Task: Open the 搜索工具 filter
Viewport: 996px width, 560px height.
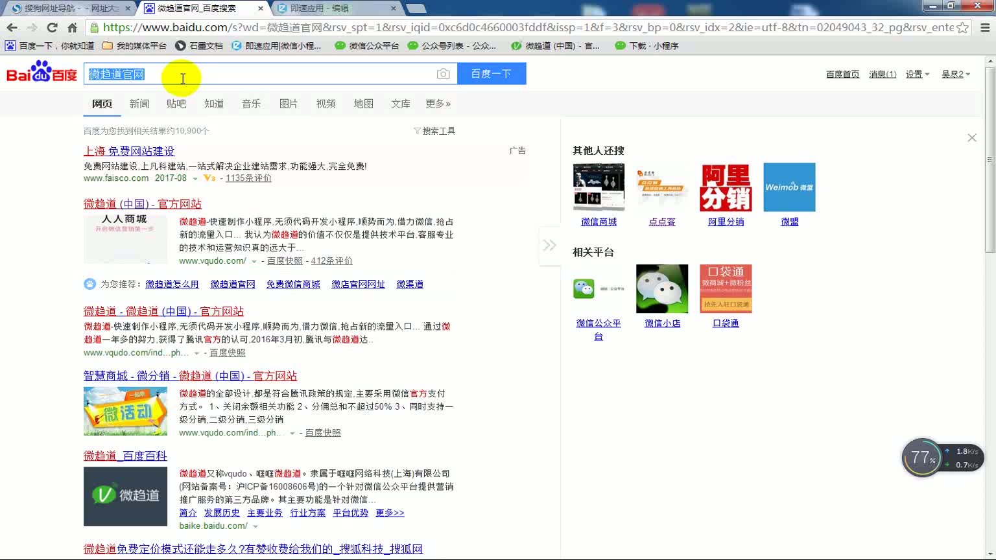Action: [x=434, y=131]
